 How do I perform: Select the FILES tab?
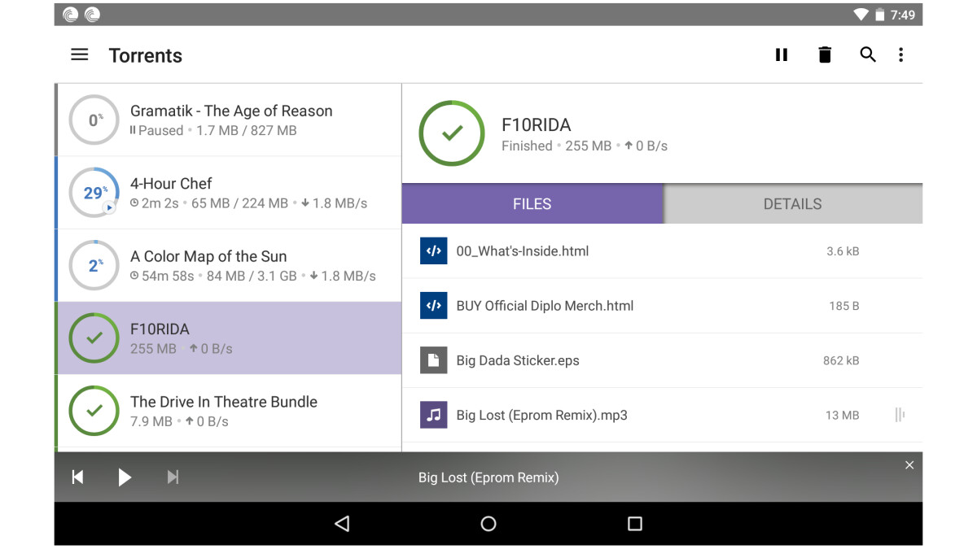point(532,204)
